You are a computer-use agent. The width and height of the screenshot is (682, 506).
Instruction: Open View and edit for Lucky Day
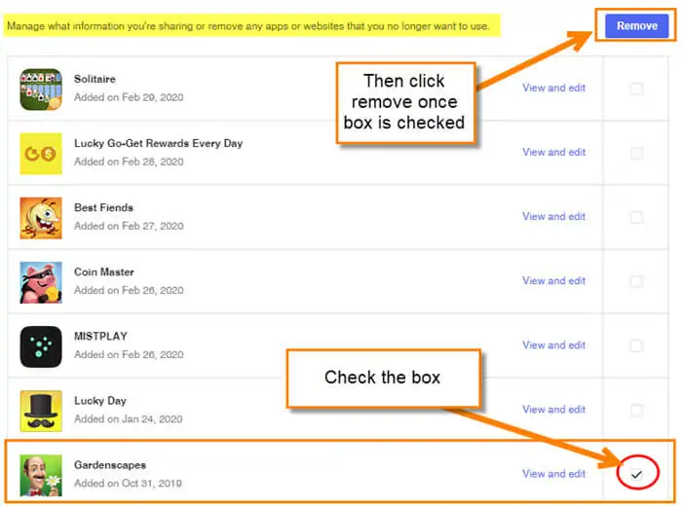pos(553,409)
